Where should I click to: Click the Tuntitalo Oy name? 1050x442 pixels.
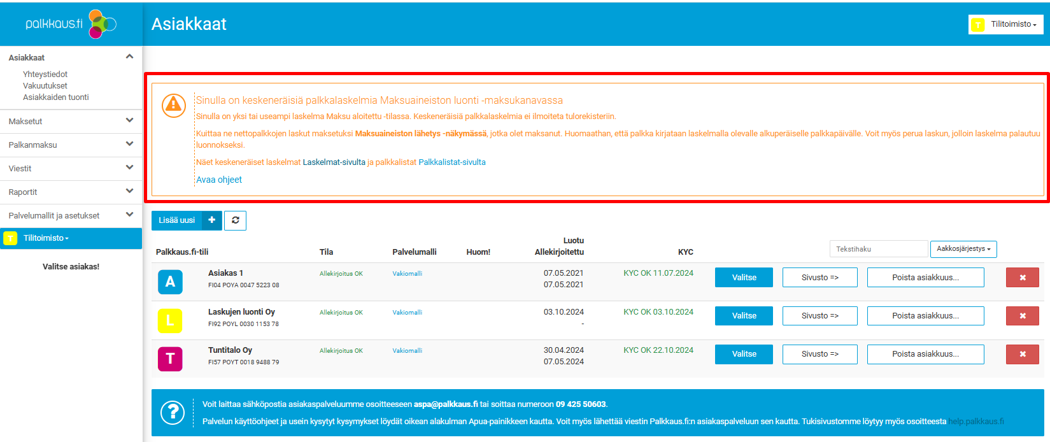coord(230,350)
